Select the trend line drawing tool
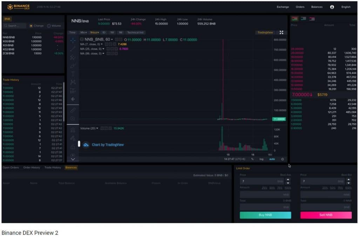359x240 pixels. pos(73,49)
